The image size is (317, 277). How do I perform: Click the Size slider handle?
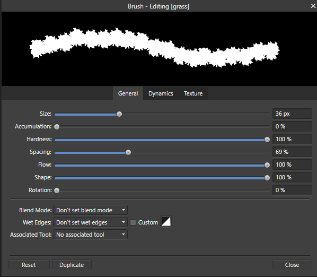coord(119,114)
